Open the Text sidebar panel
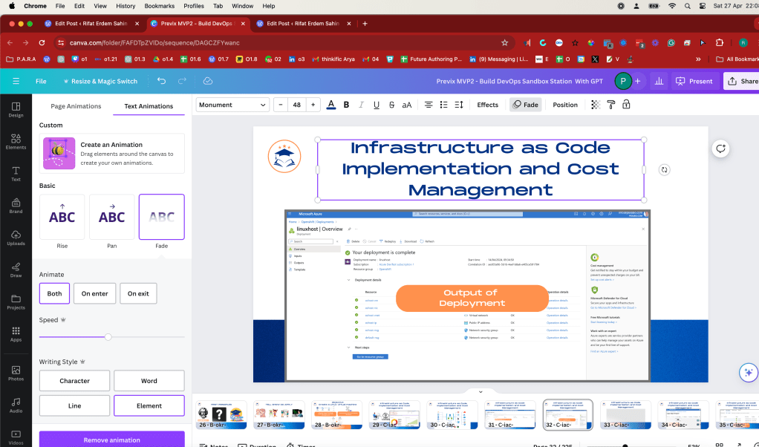The height and width of the screenshot is (447, 759). pyautogui.click(x=16, y=174)
